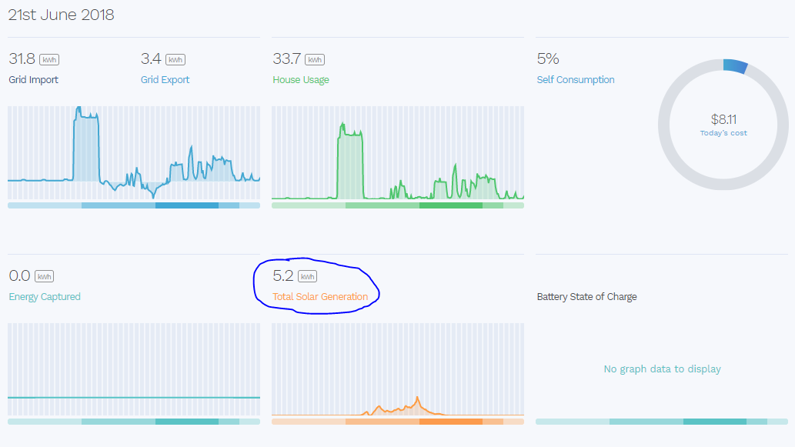
Task: Click the kWh badge next to 3.4
Action: (x=175, y=60)
